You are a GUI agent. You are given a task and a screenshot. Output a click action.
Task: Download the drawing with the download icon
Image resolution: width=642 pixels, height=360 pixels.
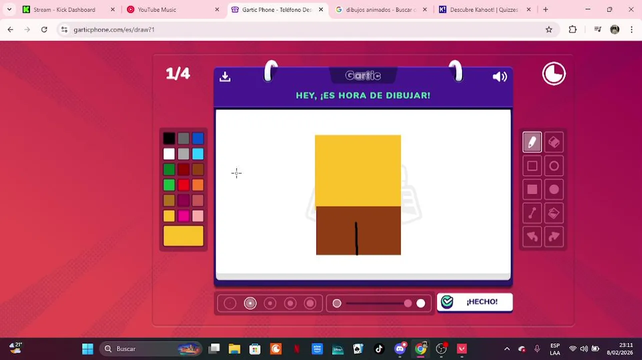click(225, 76)
